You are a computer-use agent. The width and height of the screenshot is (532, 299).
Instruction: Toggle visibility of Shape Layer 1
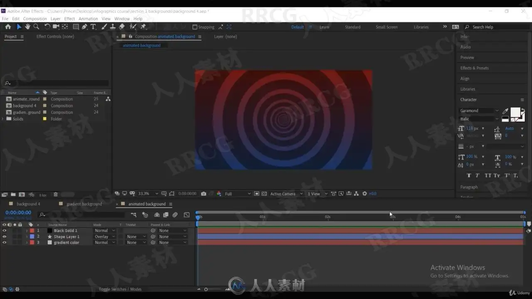tap(5, 237)
